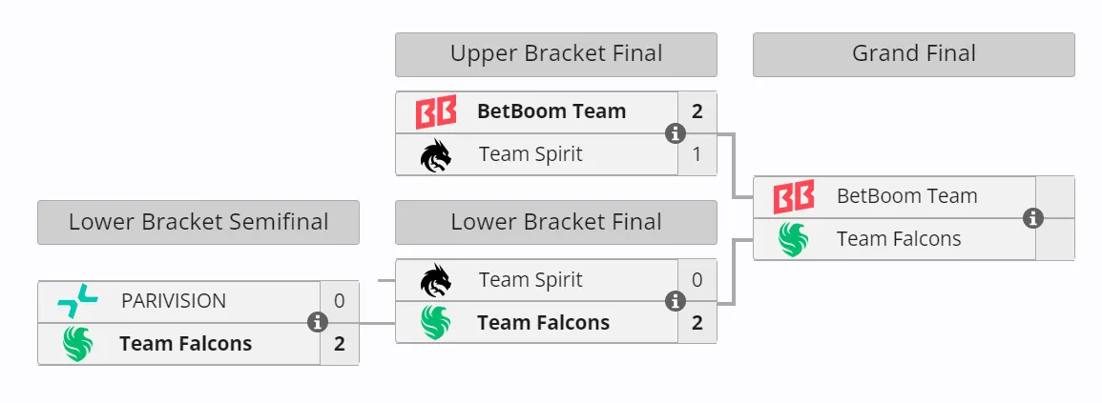Select the Upper Bracket Final header
Image resolution: width=1102 pixels, height=403 pixels.
click(x=556, y=54)
